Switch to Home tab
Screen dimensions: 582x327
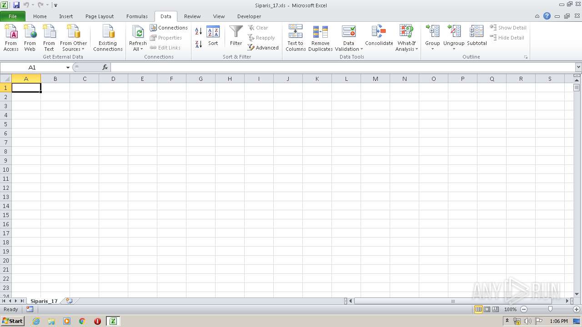pyautogui.click(x=40, y=16)
